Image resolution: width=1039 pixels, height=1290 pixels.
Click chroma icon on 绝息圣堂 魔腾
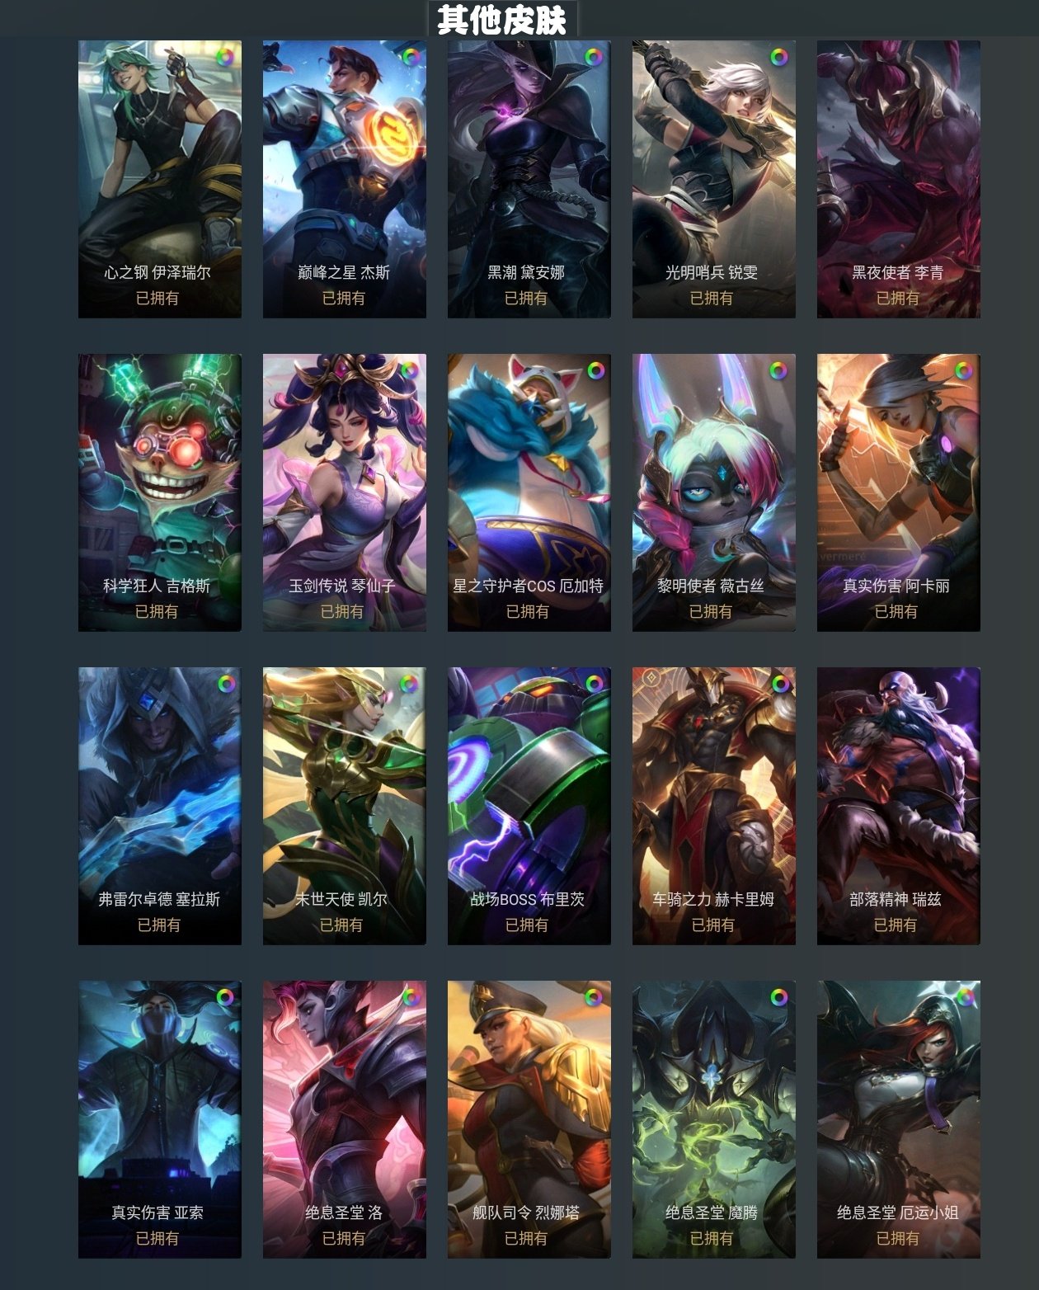click(778, 997)
